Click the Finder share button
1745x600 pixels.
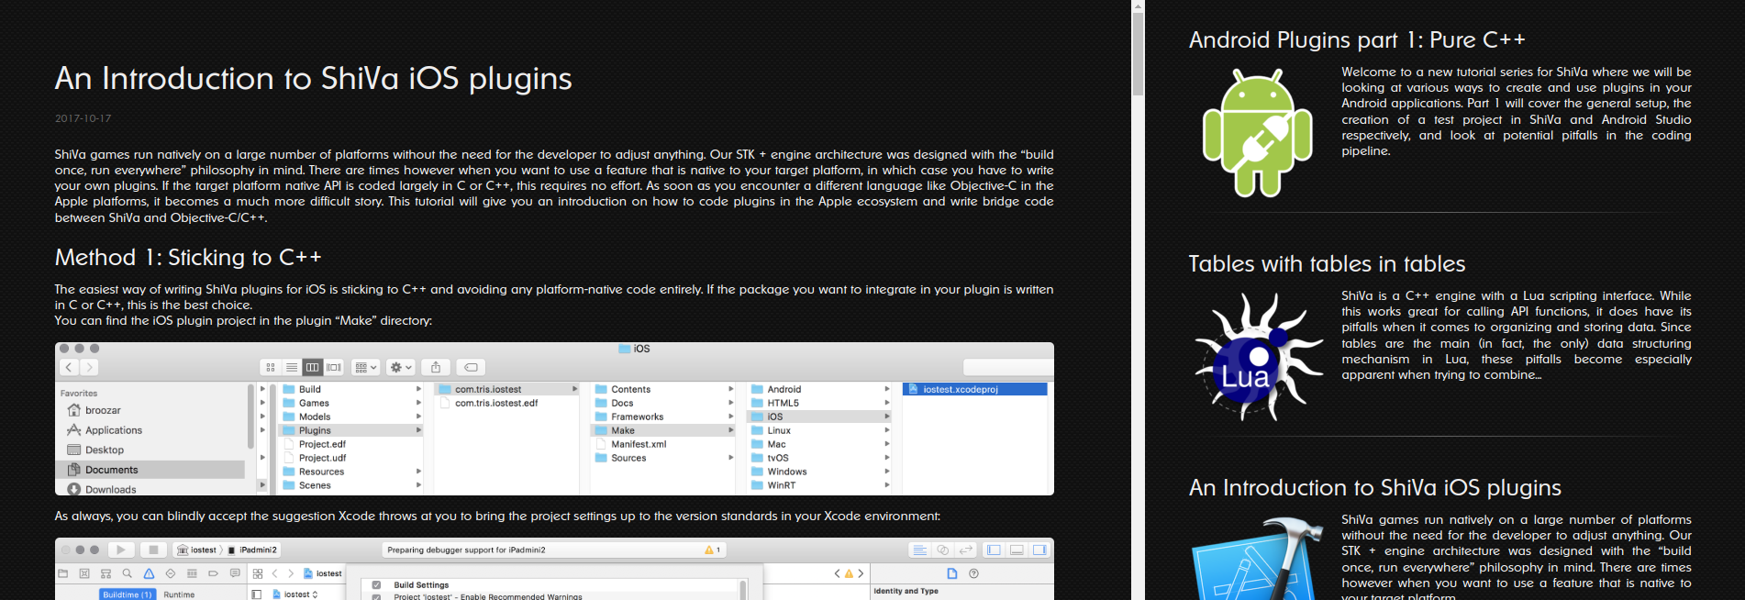pyautogui.click(x=436, y=367)
